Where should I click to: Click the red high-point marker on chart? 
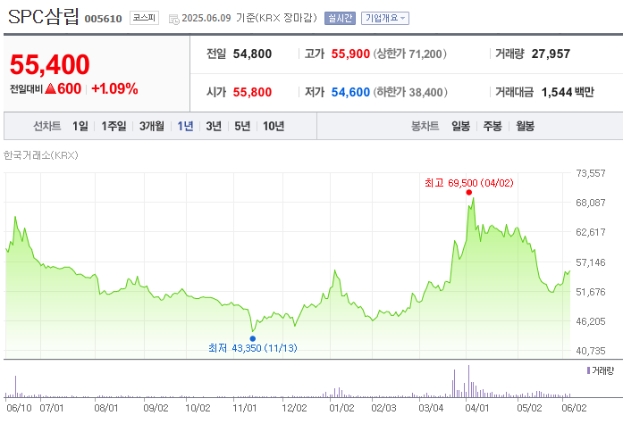(469, 193)
